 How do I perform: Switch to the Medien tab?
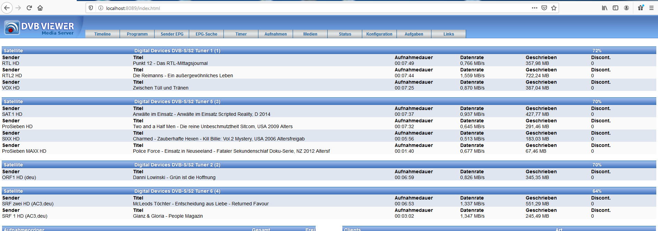310,34
